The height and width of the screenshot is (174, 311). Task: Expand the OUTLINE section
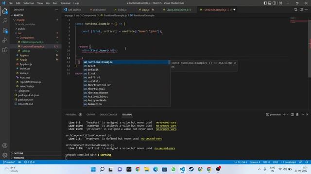pos(18,153)
